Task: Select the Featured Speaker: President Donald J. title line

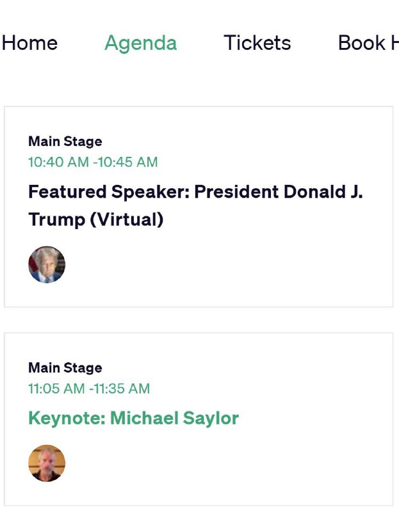Action: tap(195, 191)
